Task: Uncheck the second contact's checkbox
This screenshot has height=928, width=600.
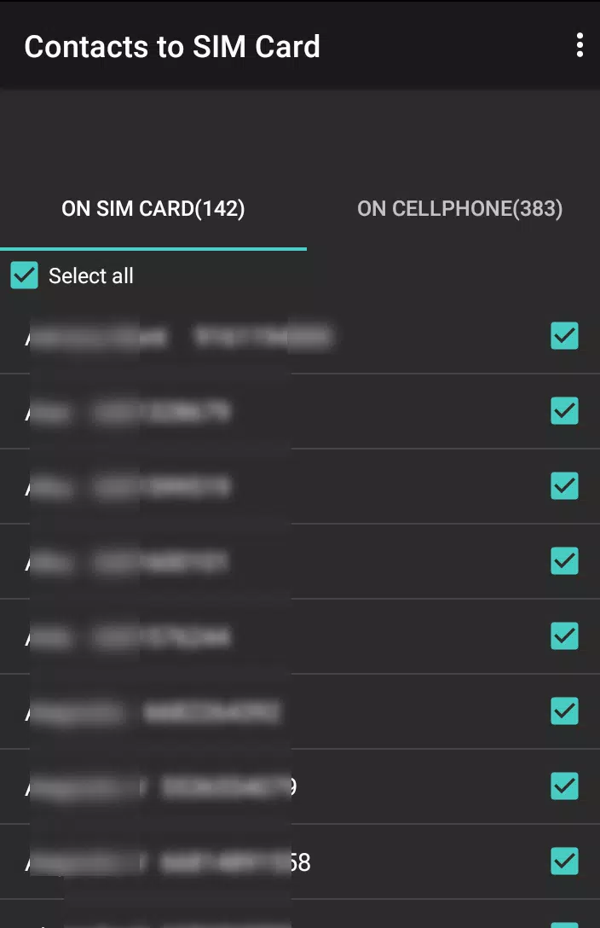Action: tap(564, 411)
